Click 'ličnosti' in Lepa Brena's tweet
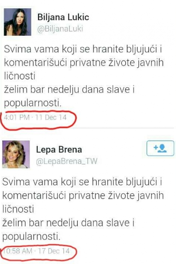The height and width of the screenshot is (264, 176). 18,209
